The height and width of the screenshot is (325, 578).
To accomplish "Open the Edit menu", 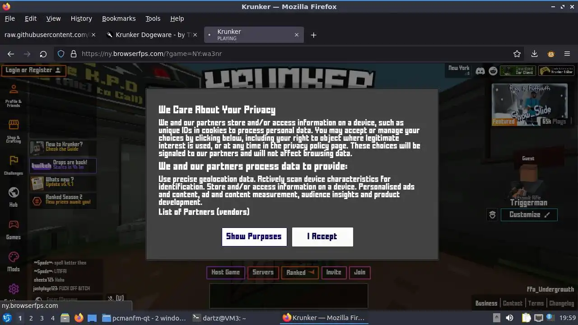I will coord(31,19).
